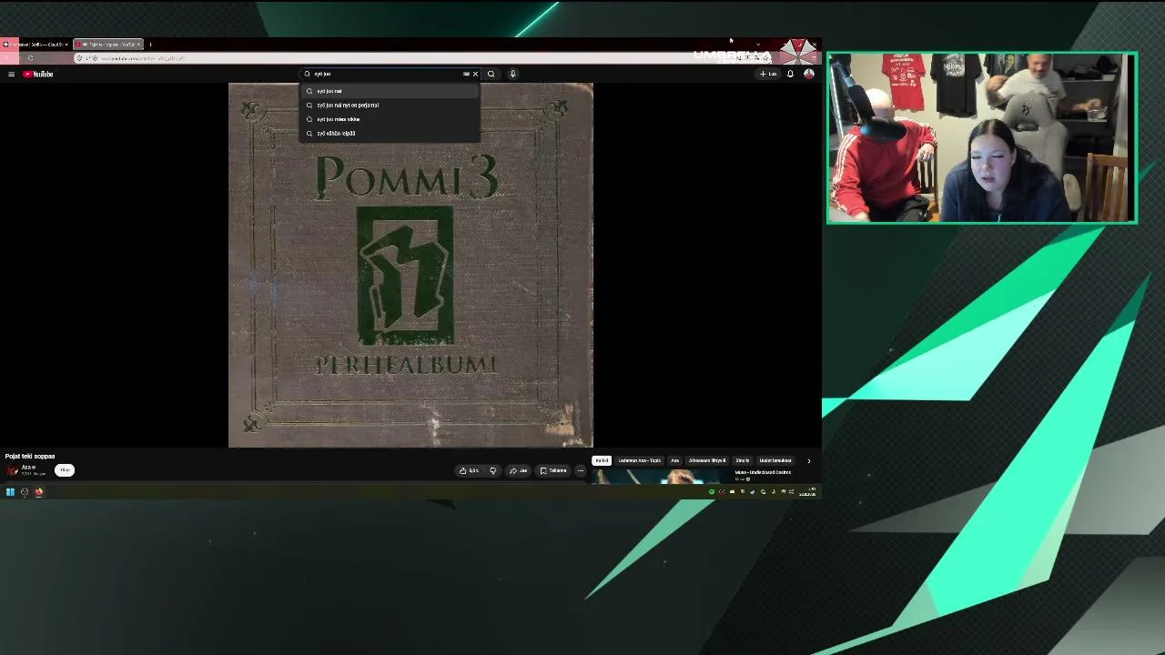Close the YouTube browser tab
The width and height of the screenshot is (1165, 655).
[138, 44]
